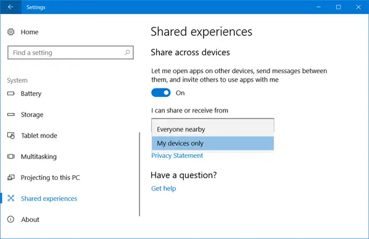
Task: Click the Shared experiences icon
Action: (11, 198)
